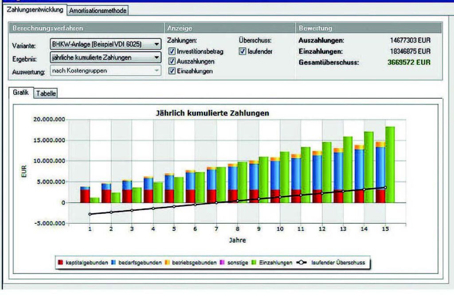The image size is (454, 295).
Task: Click the Jahre x-axis label
Action: (238, 240)
